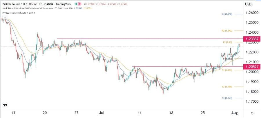This screenshot has height=118, width=261.
Task: Click the 1.18000 price axis value
Action: [252, 92]
